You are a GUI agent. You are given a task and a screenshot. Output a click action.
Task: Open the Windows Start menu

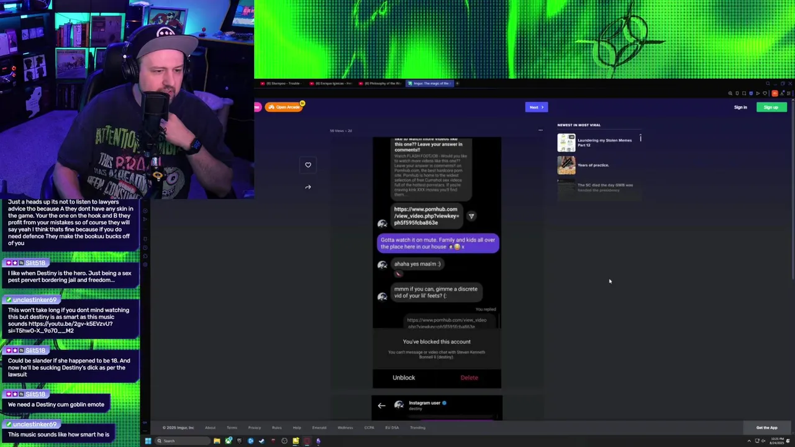pyautogui.click(x=148, y=441)
